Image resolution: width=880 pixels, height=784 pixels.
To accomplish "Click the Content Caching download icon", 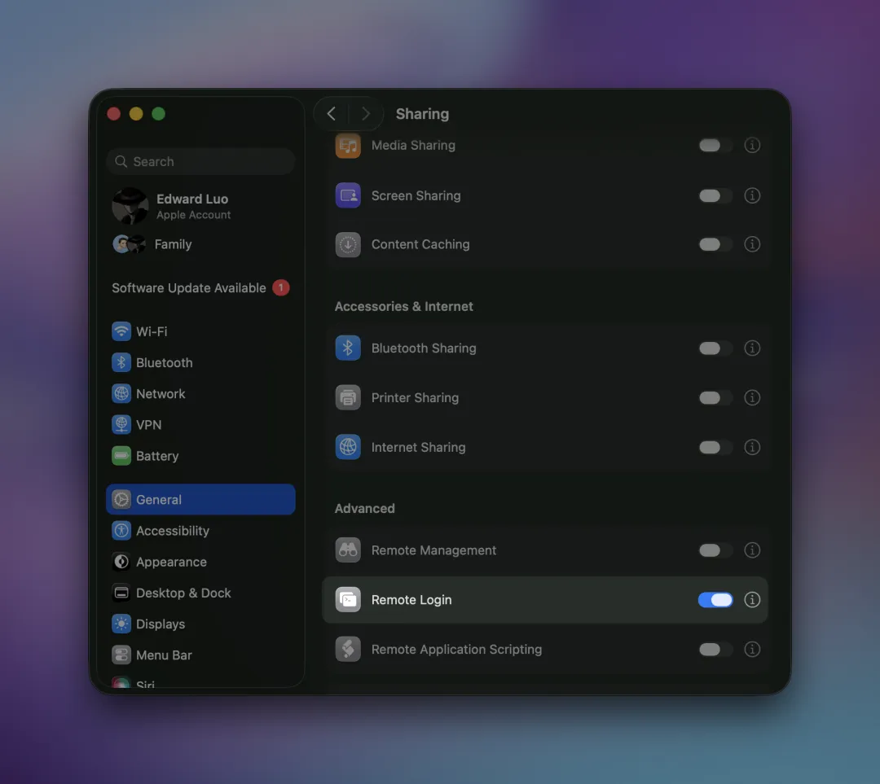I will (348, 244).
